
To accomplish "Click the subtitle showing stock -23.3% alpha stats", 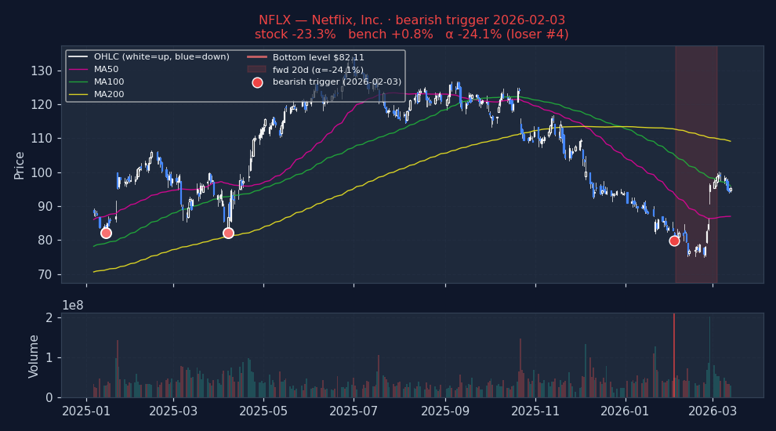I will [x=412, y=34].
